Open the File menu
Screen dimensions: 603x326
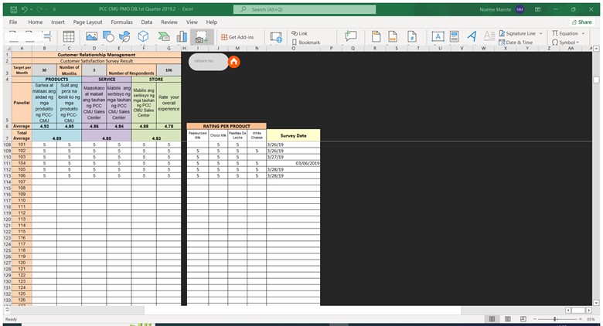[x=13, y=22]
